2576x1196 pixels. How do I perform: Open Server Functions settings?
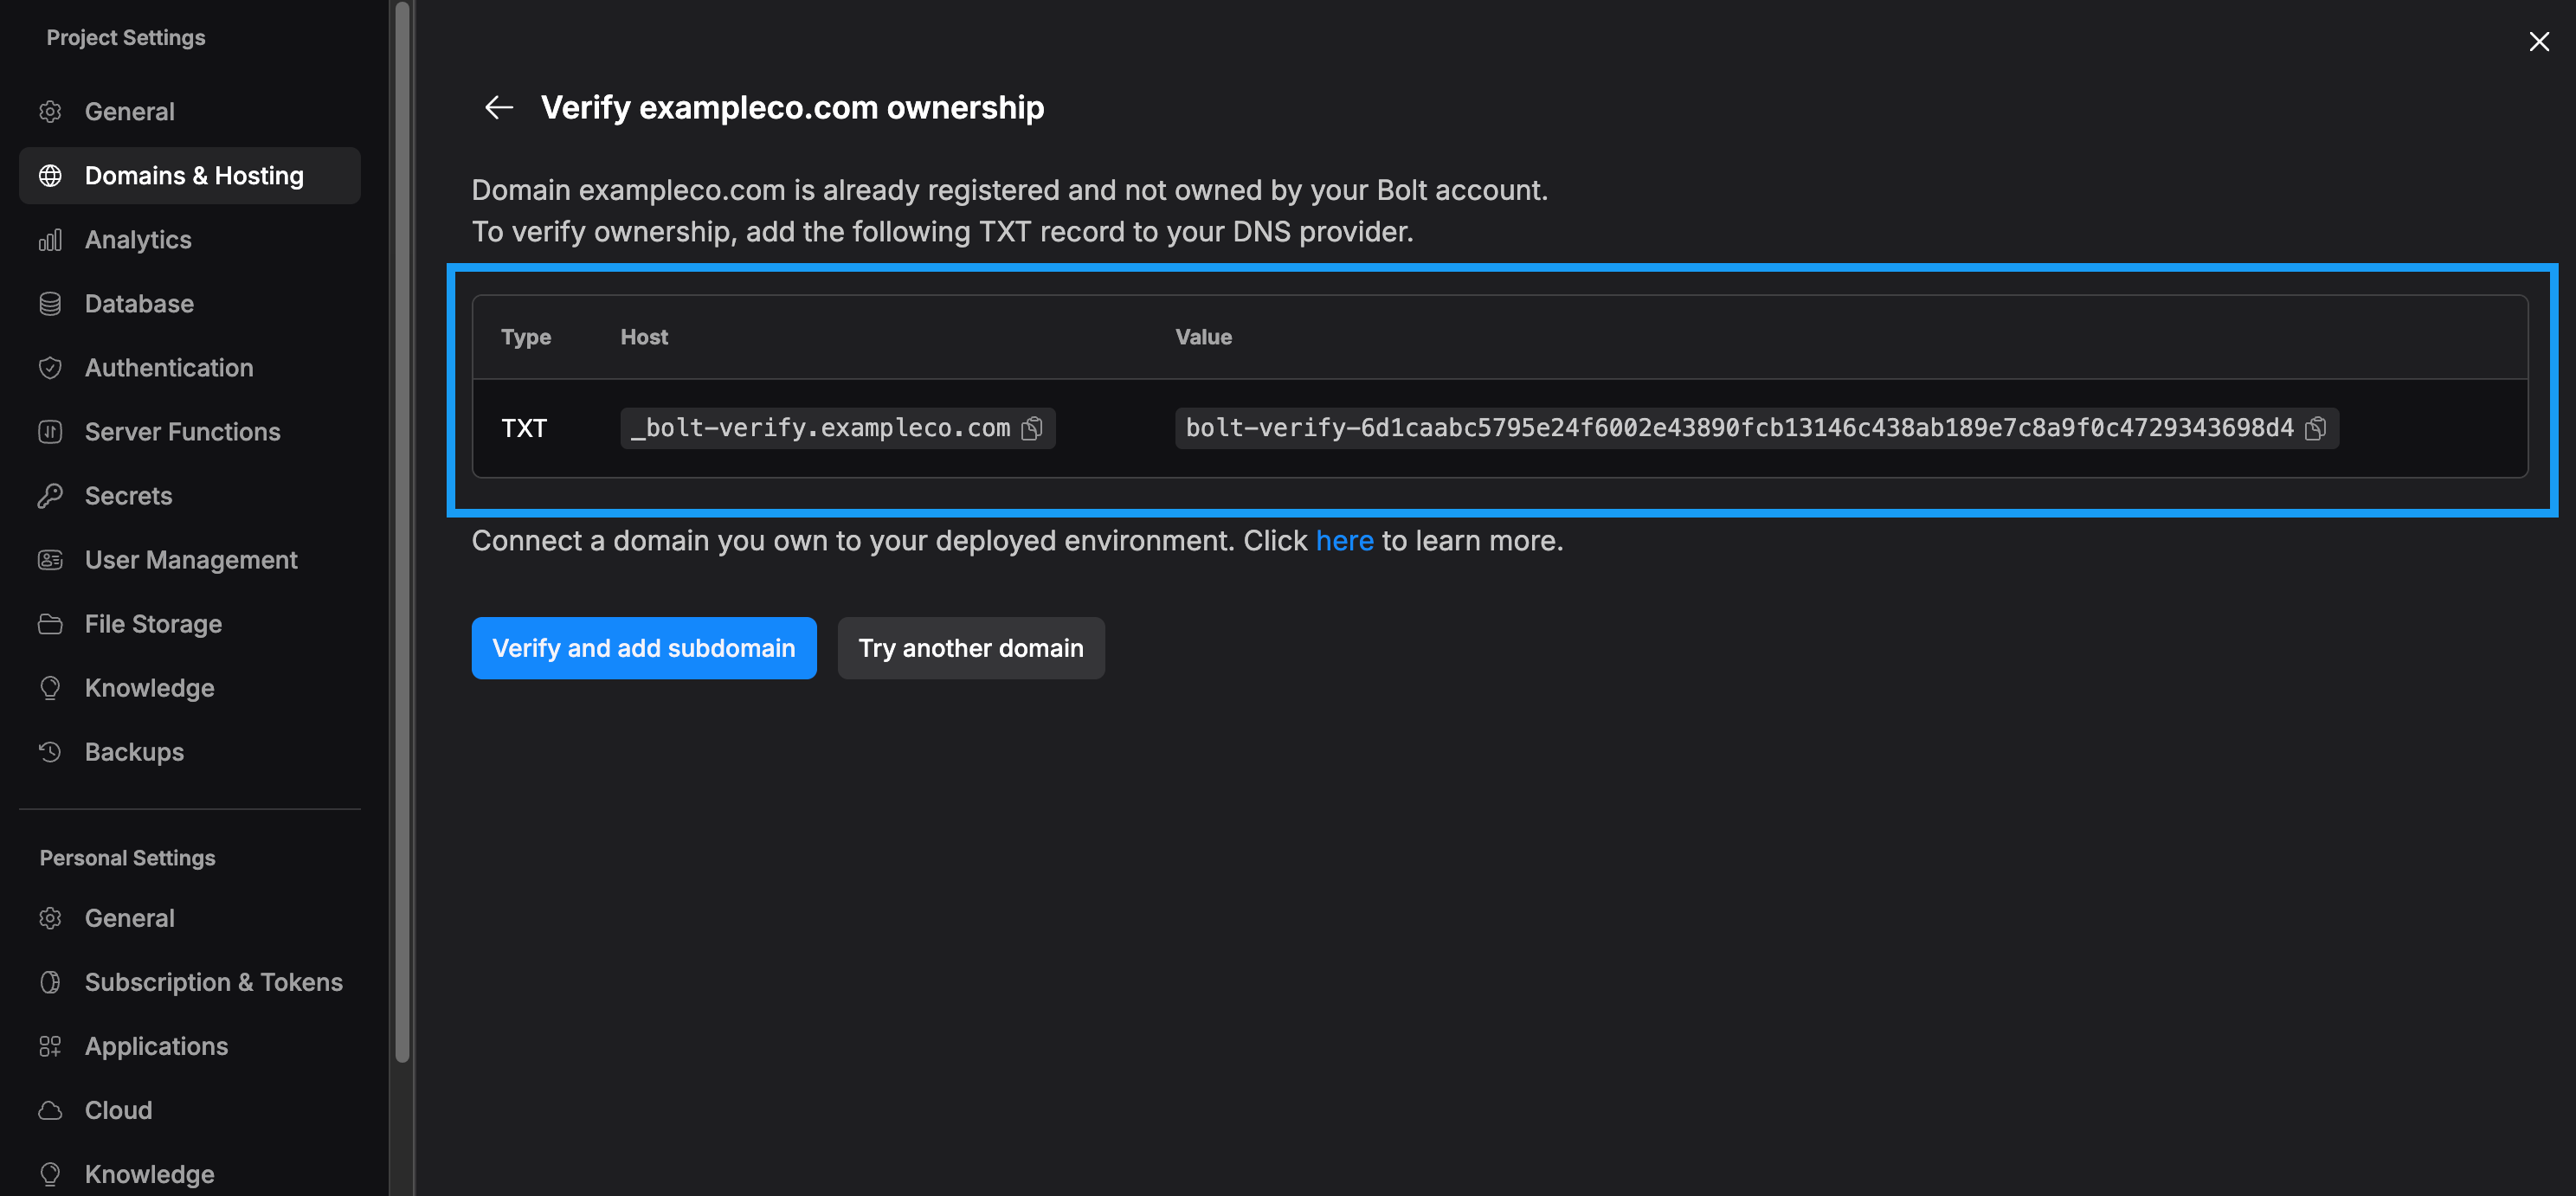(x=182, y=432)
